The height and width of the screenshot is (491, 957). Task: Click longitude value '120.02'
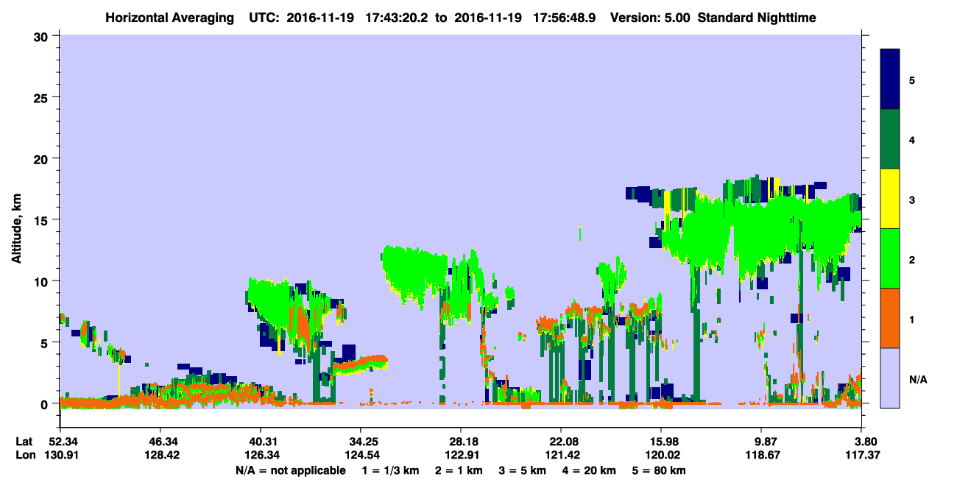point(661,455)
